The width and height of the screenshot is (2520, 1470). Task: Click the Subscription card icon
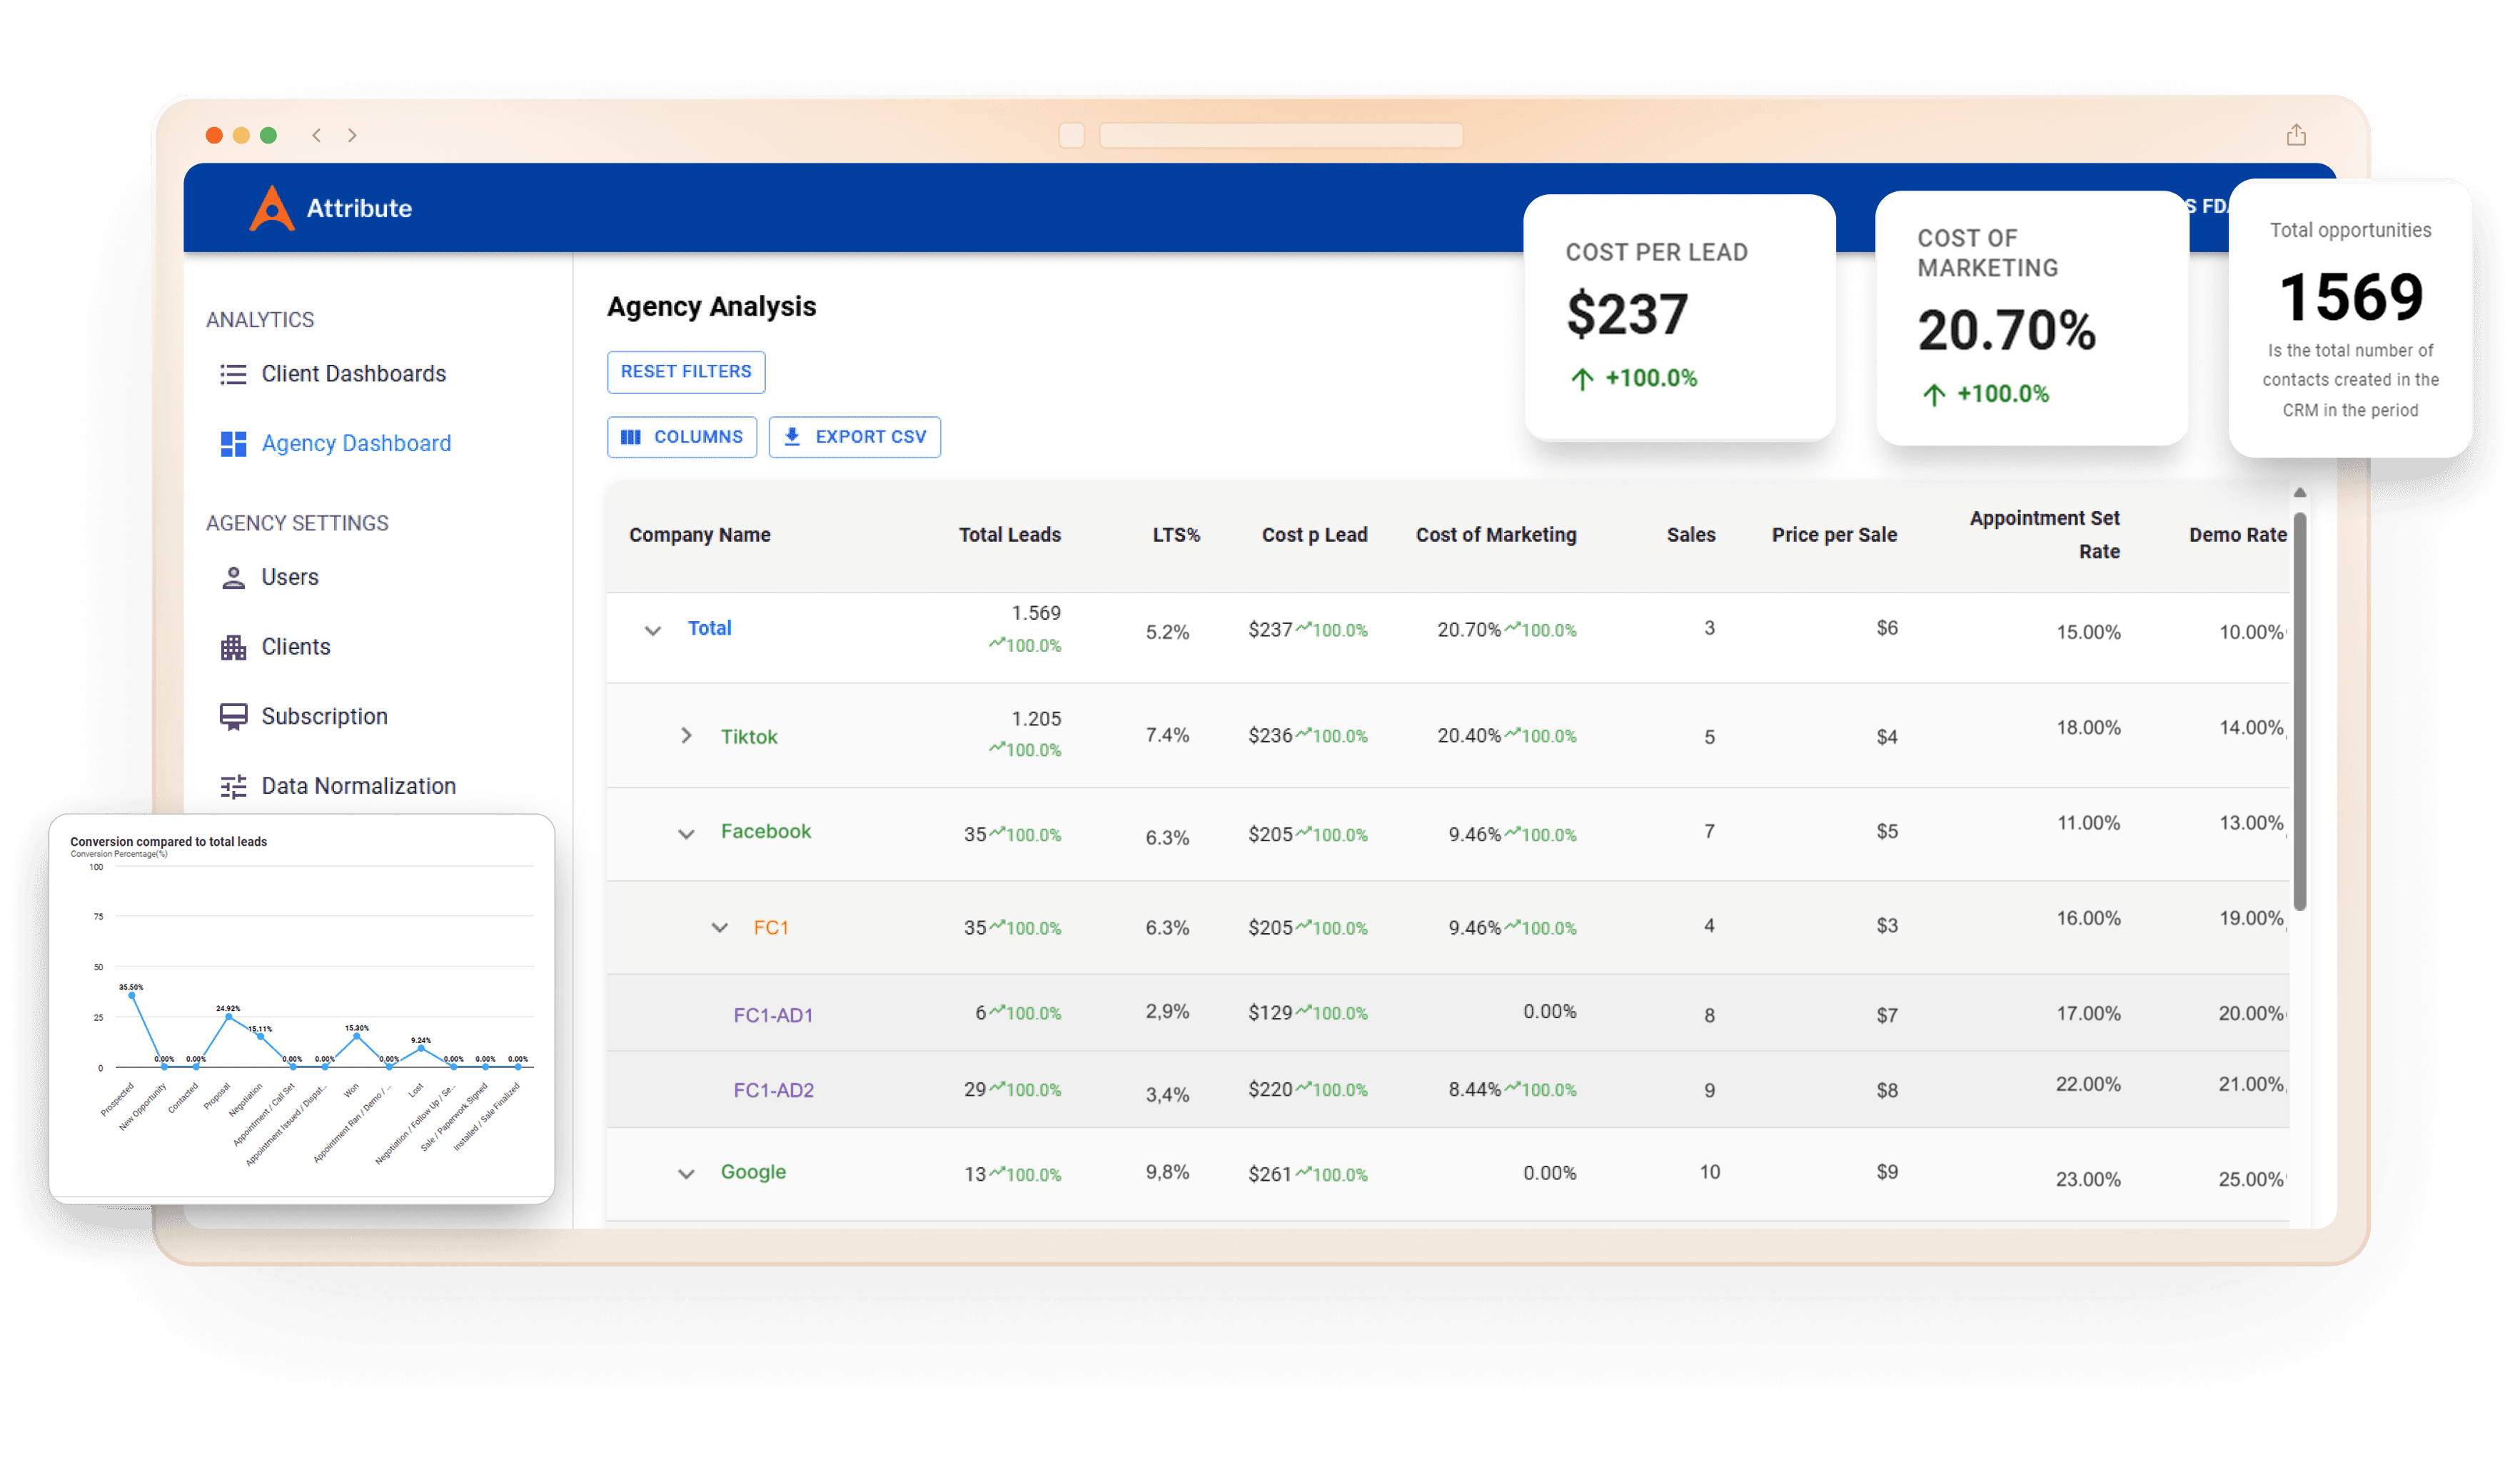coord(233,717)
